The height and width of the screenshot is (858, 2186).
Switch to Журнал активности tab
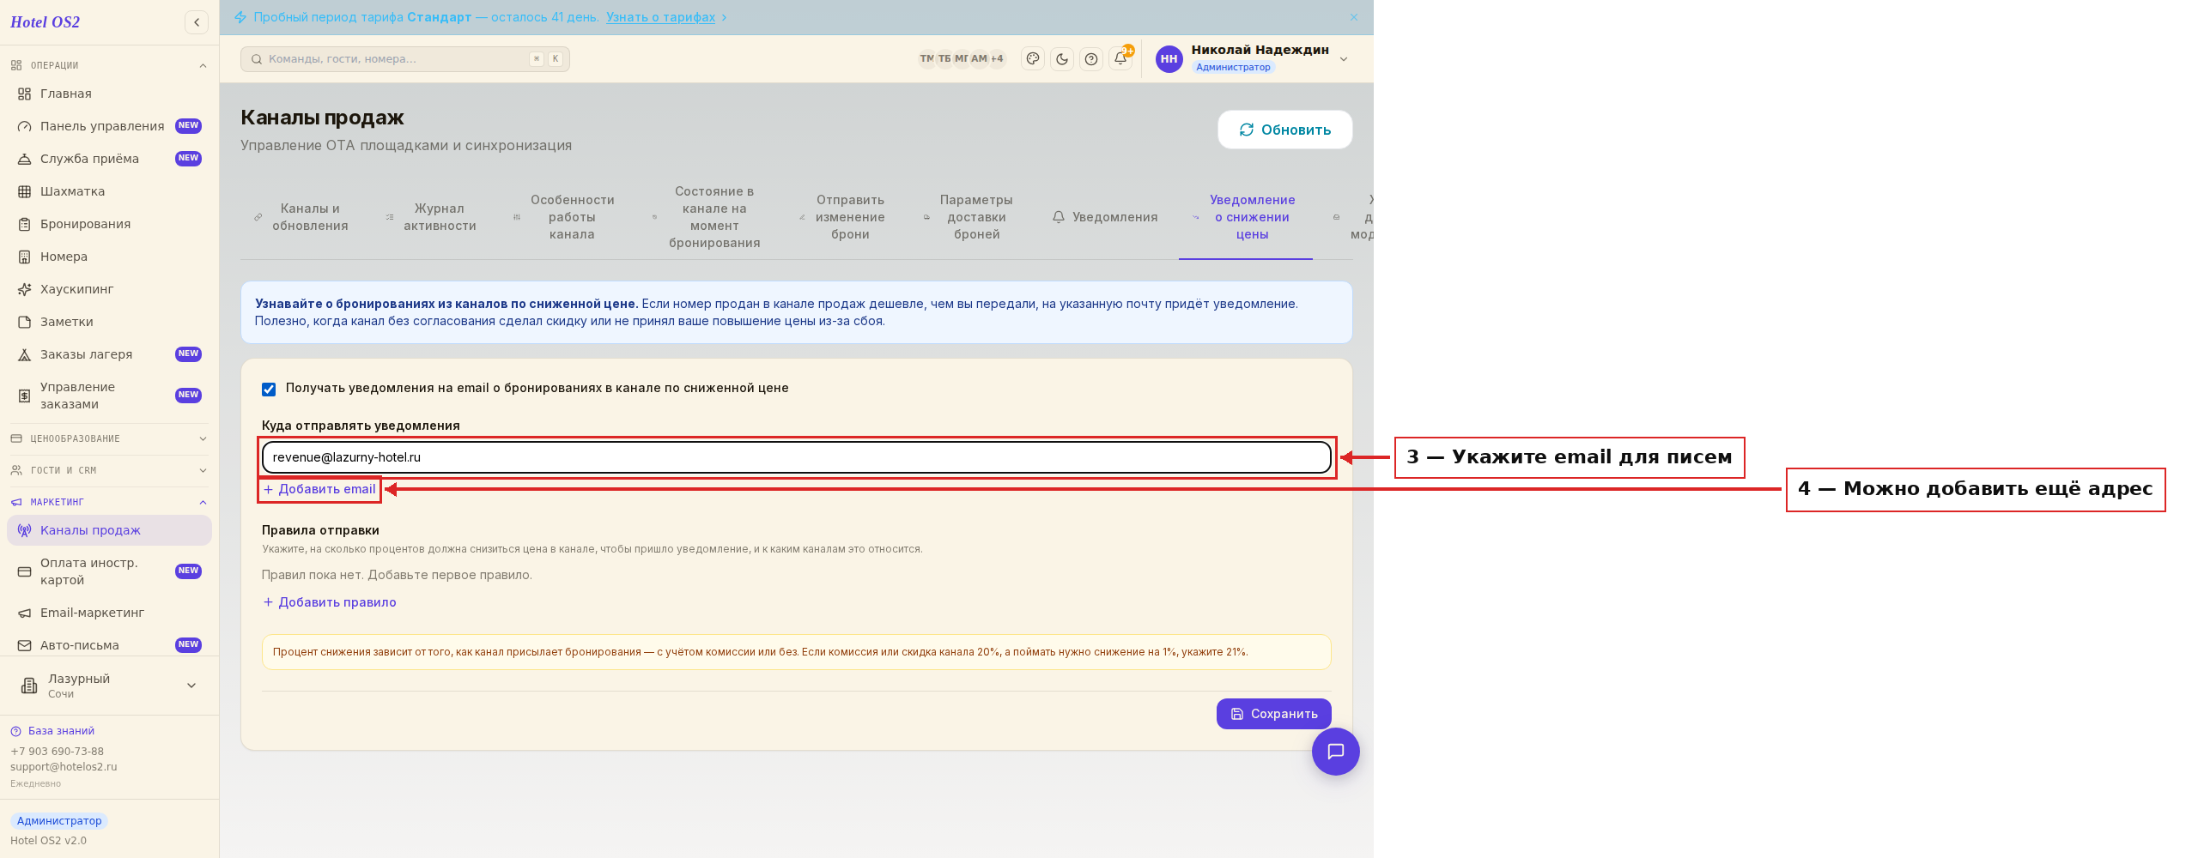(x=431, y=217)
